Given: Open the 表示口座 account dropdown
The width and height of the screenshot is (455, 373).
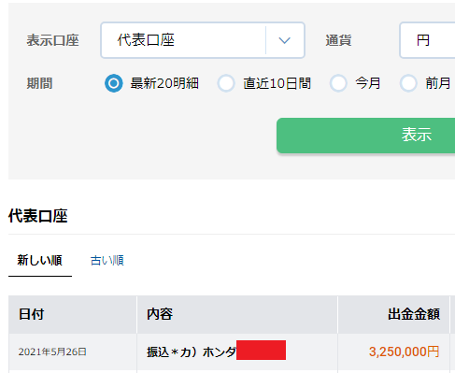Looking at the screenshot, I should [203, 40].
